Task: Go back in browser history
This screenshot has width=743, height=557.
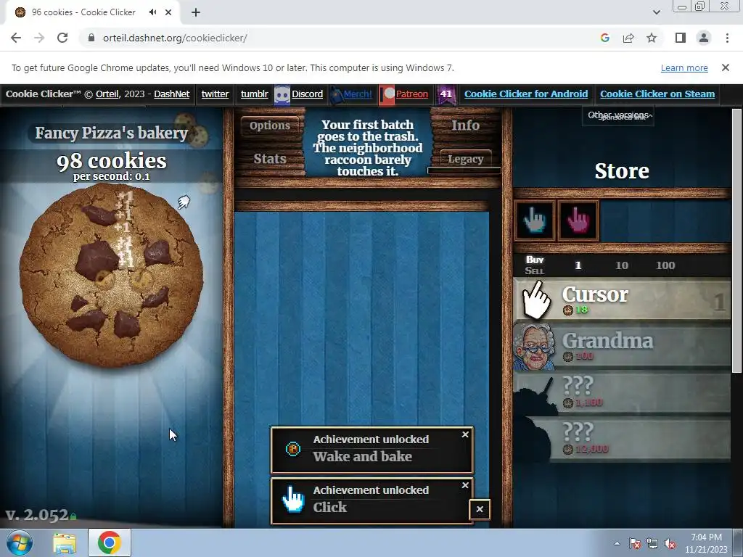Action: [x=16, y=38]
